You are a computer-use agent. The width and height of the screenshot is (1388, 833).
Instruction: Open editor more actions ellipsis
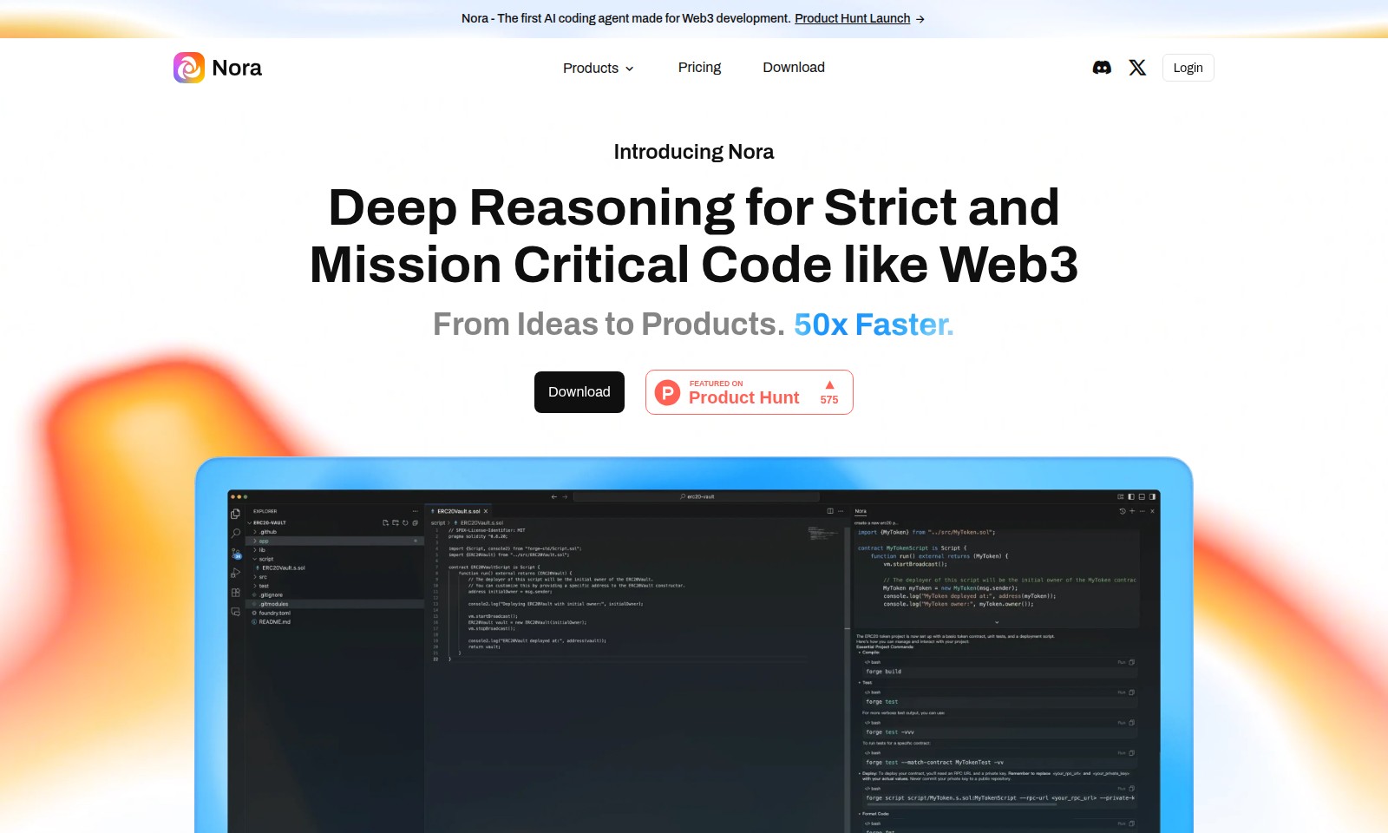pyautogui.click(x=840, y=511)
